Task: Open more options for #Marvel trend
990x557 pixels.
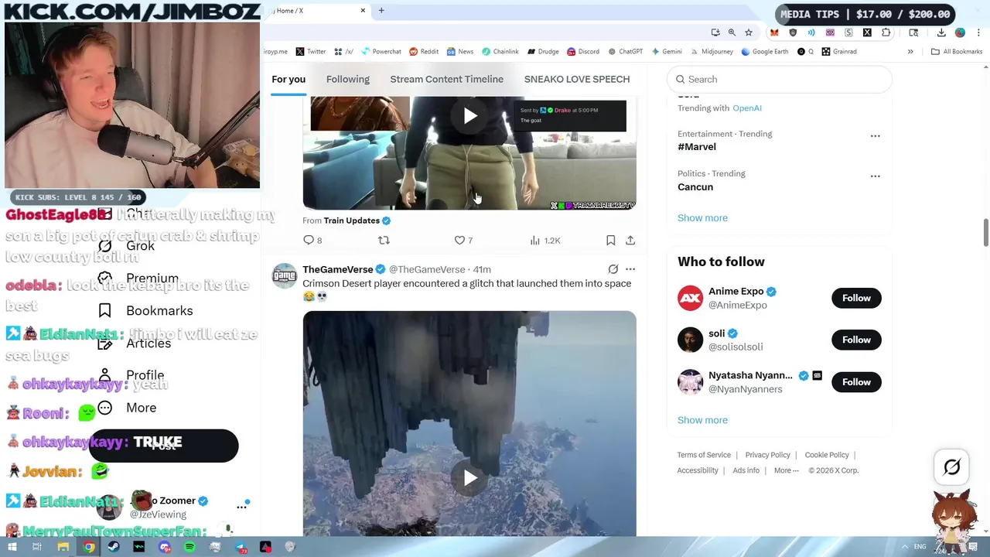Action: click(875, 136)
